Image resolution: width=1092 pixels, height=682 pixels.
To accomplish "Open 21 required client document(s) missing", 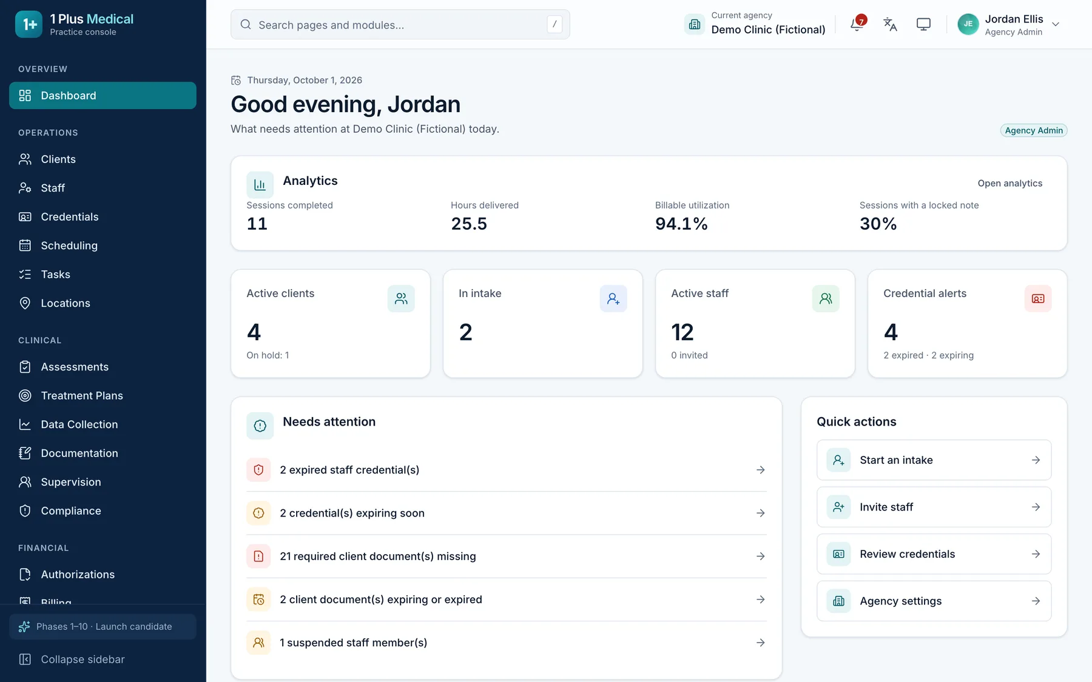I will click(x=507, y=557).
